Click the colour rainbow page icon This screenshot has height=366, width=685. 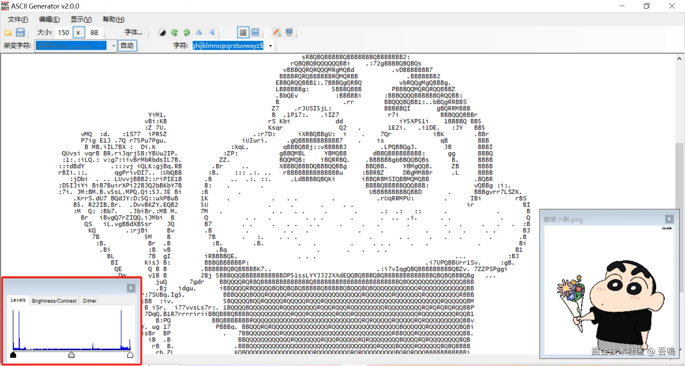click(x=277, y=33)
